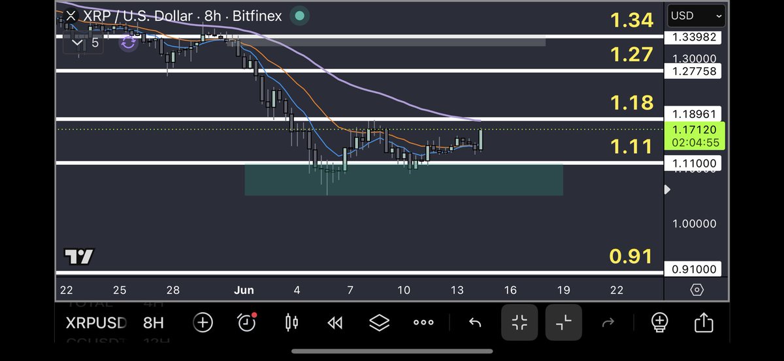Tap the small arrow on the price scale
784x361 pixels.
click(x=667, y=190)
